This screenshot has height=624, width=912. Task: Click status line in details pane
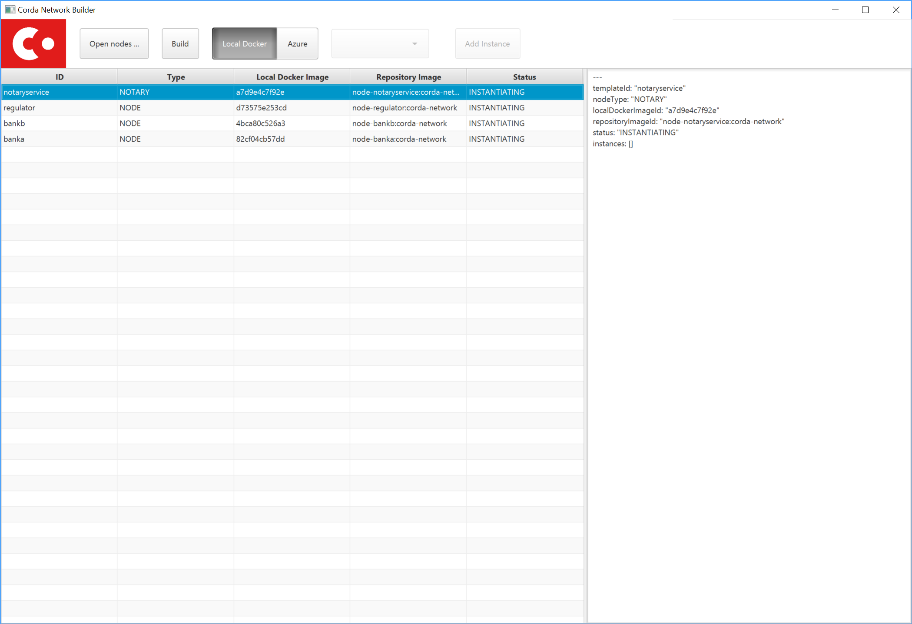tap(636, 133)
